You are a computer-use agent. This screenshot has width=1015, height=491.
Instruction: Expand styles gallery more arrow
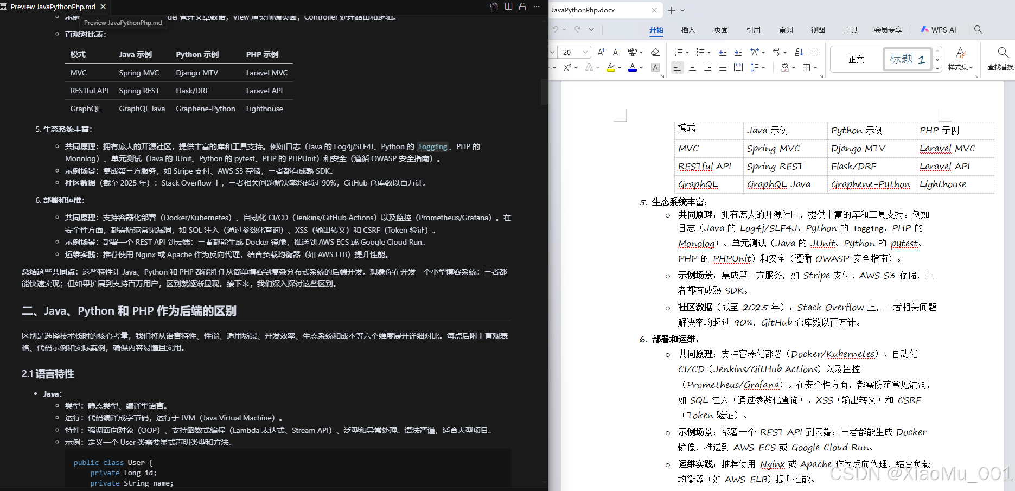937,68
